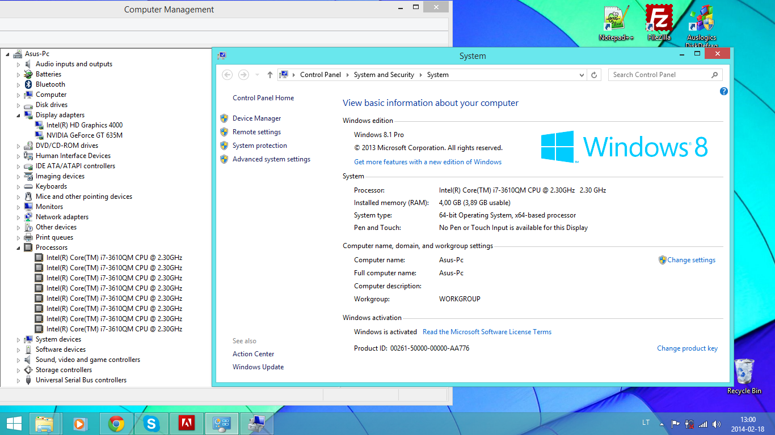Open Adobe Reader from the taskbar
This screenshot has width=775, height=435.
pyautogui.click(x=187, y=424)
